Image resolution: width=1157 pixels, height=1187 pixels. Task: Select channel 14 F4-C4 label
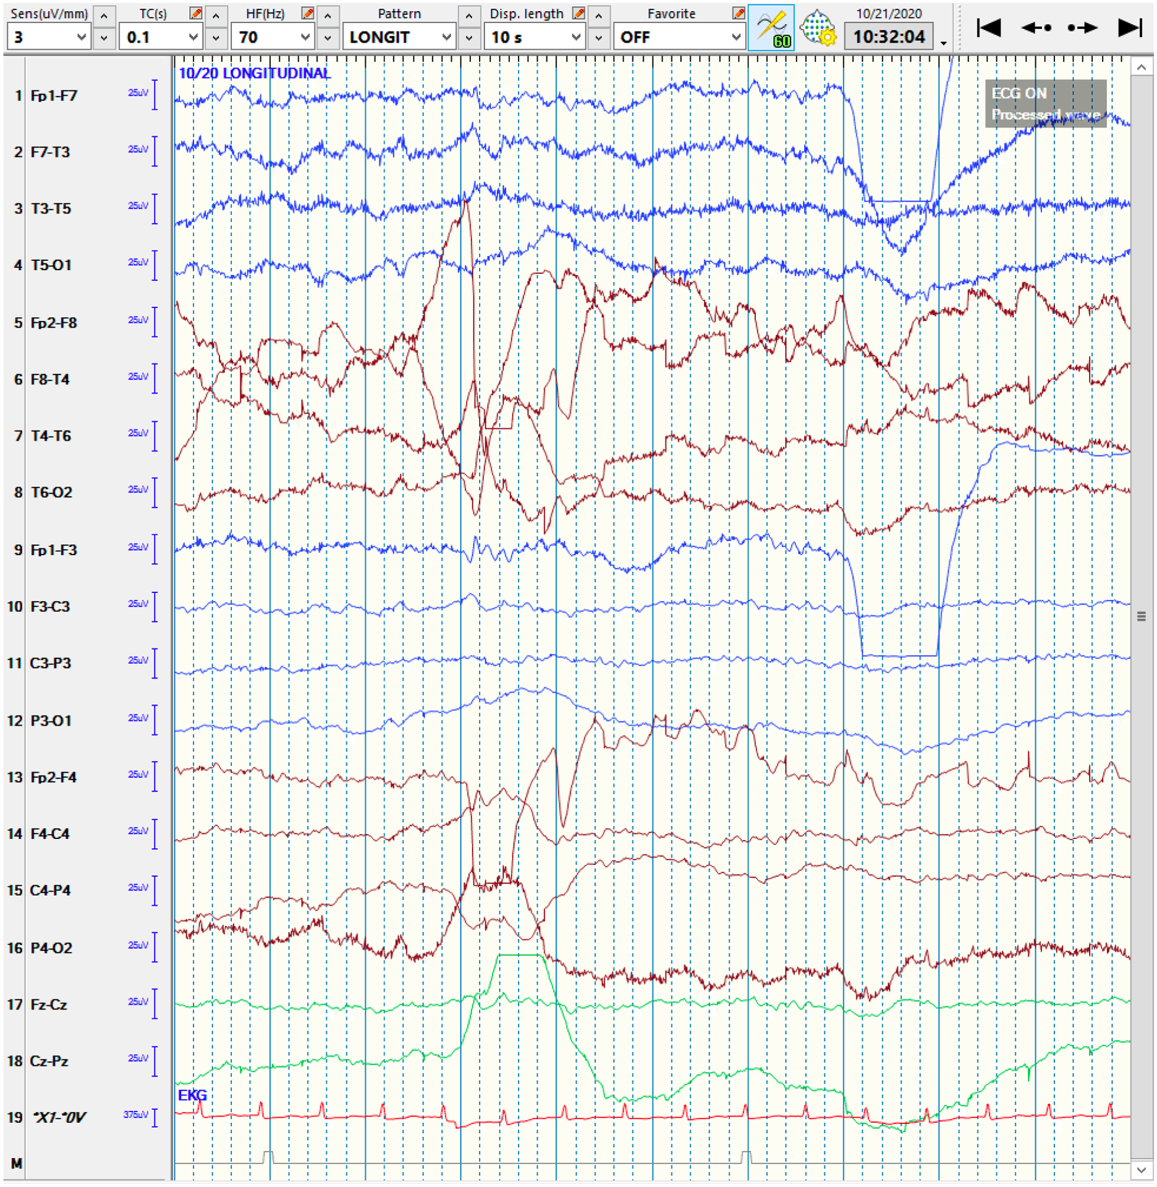tap(50, 833)
